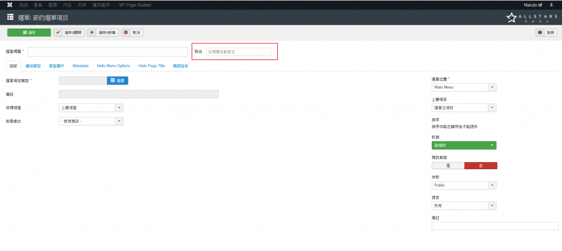This screenshot has width=562, height=251.
Task: Click the plus 儲存&新增 button
Action: [103, 33]
